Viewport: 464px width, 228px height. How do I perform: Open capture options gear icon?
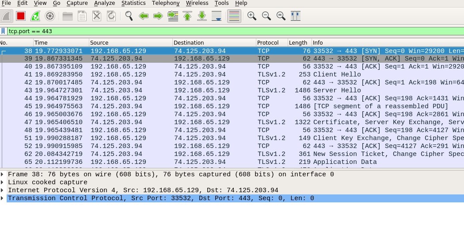tap(49, 16)
